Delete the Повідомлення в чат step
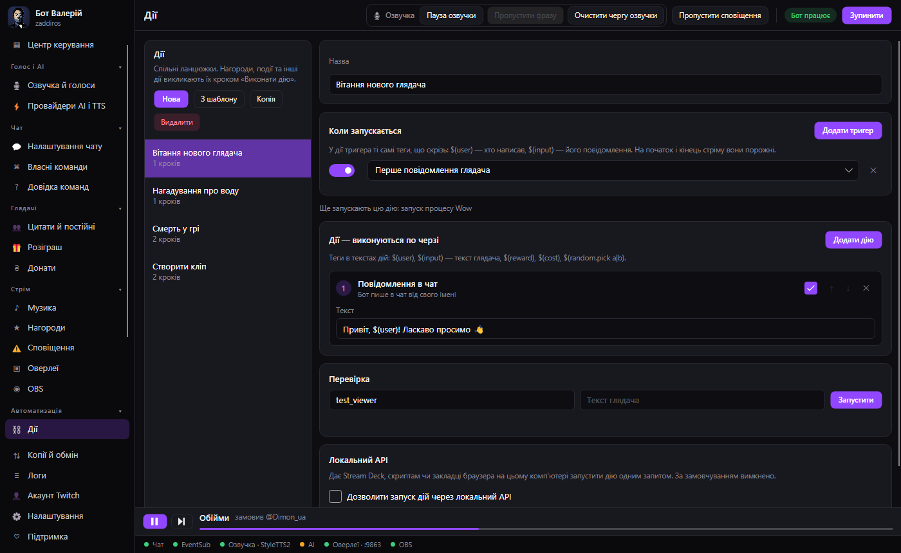 866,288
